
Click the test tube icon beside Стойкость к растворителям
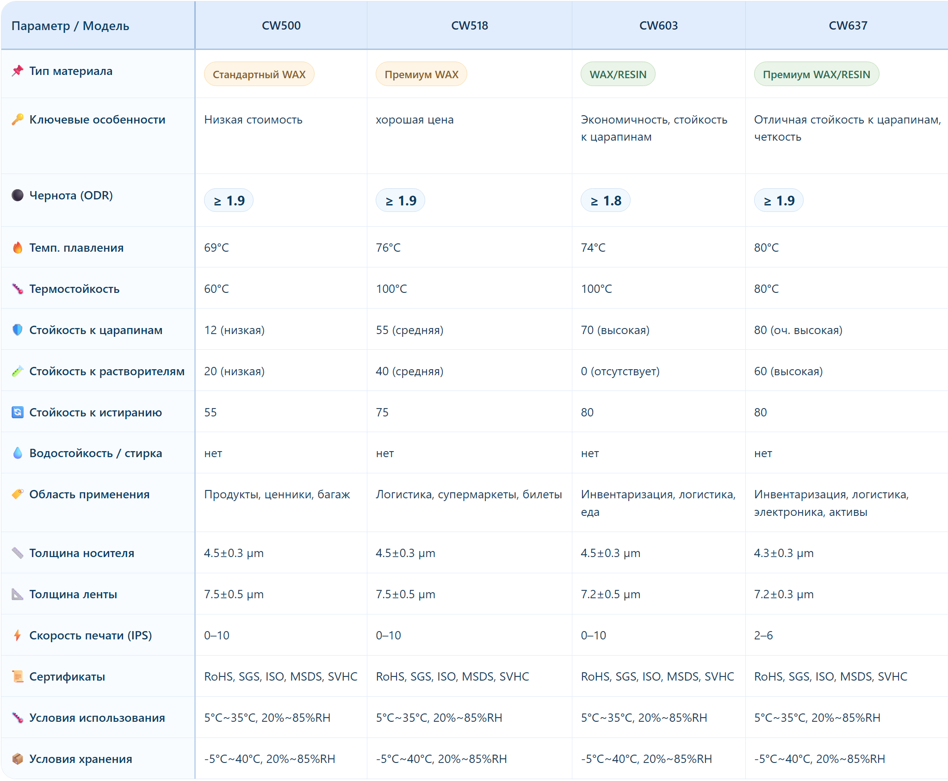click(x=18, y=371)
